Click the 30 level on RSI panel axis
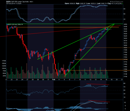This screenshot has height=111, width=130. pos(124,94)
